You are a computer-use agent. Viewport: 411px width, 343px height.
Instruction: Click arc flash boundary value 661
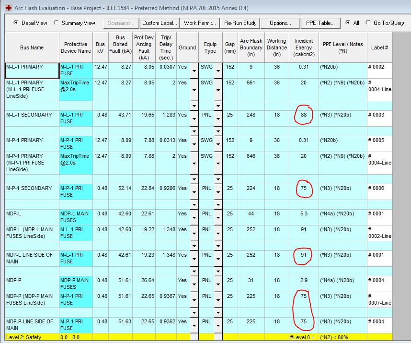(x=251, y=83)
